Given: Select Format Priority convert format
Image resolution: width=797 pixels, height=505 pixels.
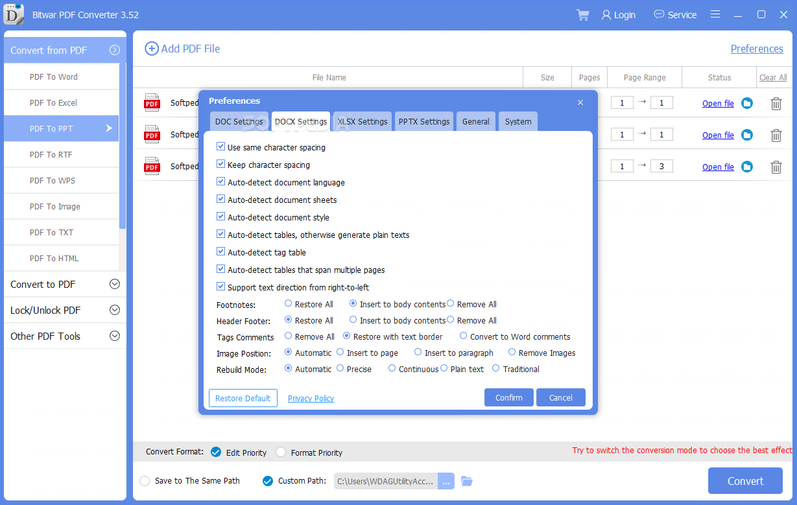Looking at the screenshot, I should click(281, 452).
